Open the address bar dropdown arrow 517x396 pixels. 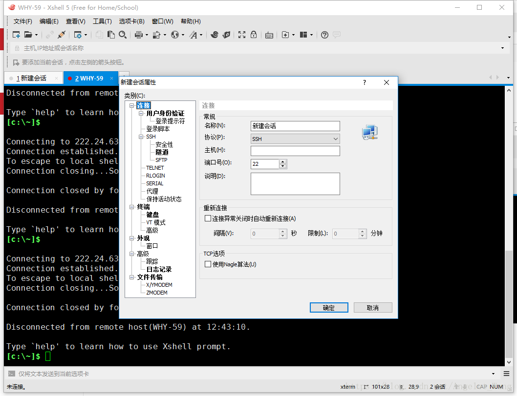coord(502,48)
